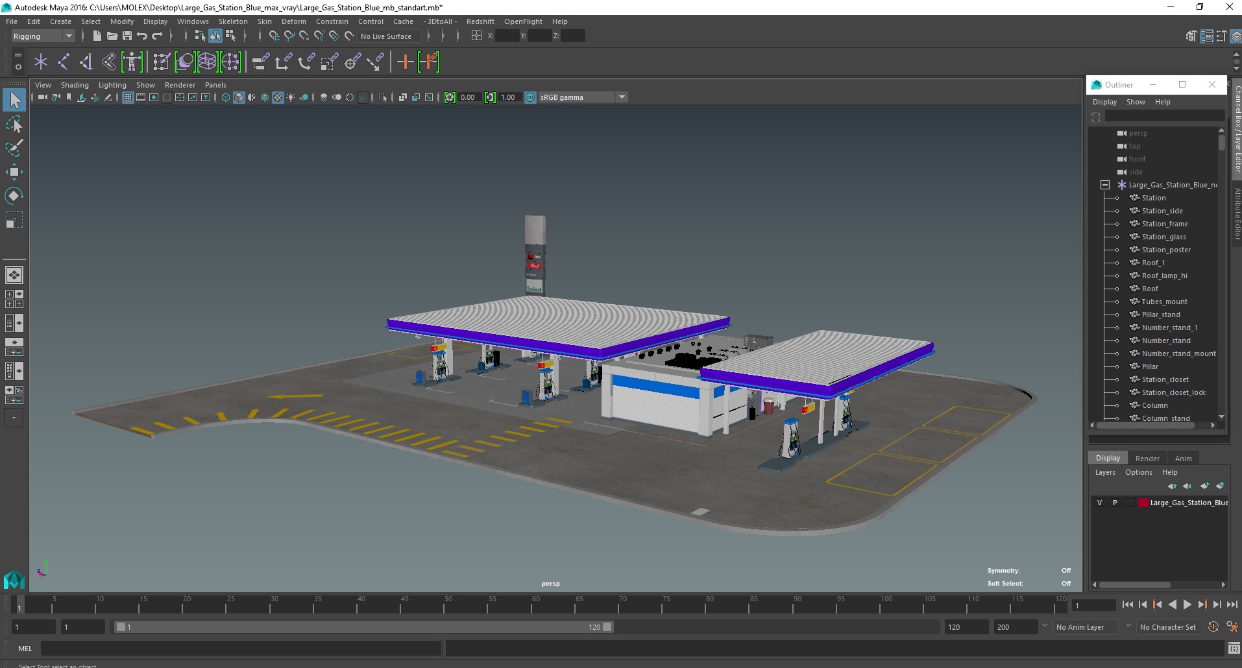
Task: Play the animation forwards
Action: click(x=1187, y=604)
